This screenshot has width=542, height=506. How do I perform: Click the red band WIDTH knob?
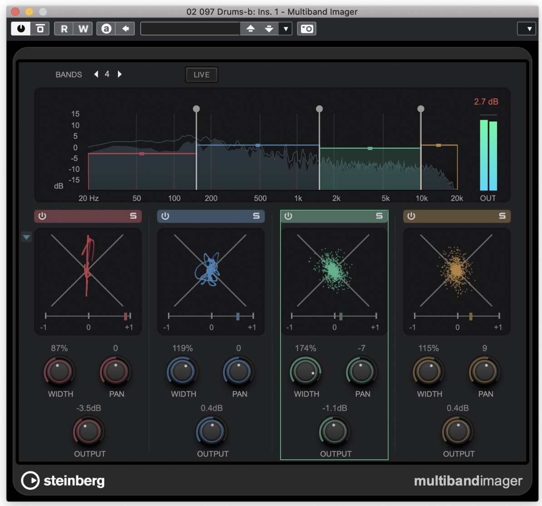[x=59, y=372]
